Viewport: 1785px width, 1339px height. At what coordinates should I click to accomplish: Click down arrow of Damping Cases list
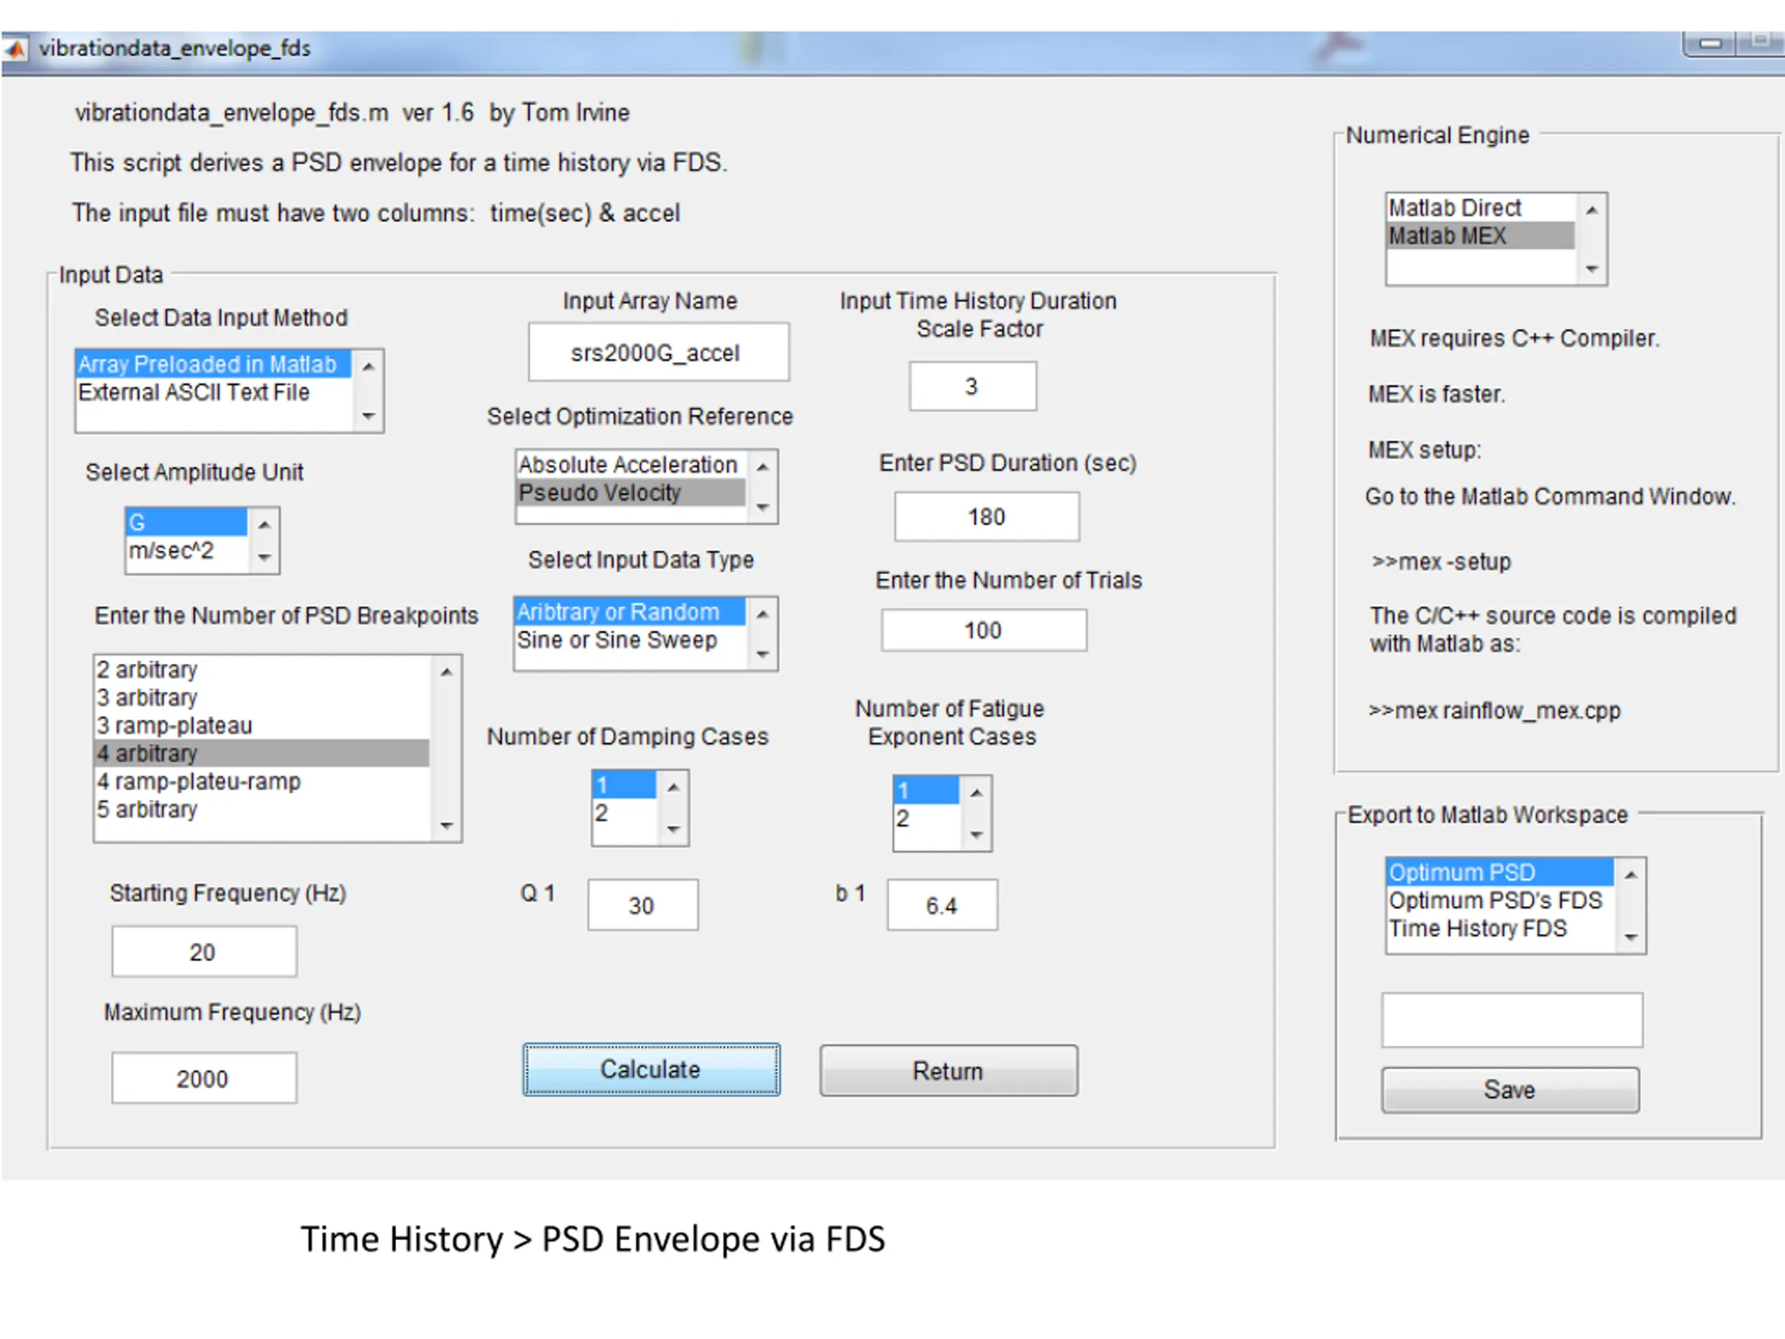pos(674,829)
